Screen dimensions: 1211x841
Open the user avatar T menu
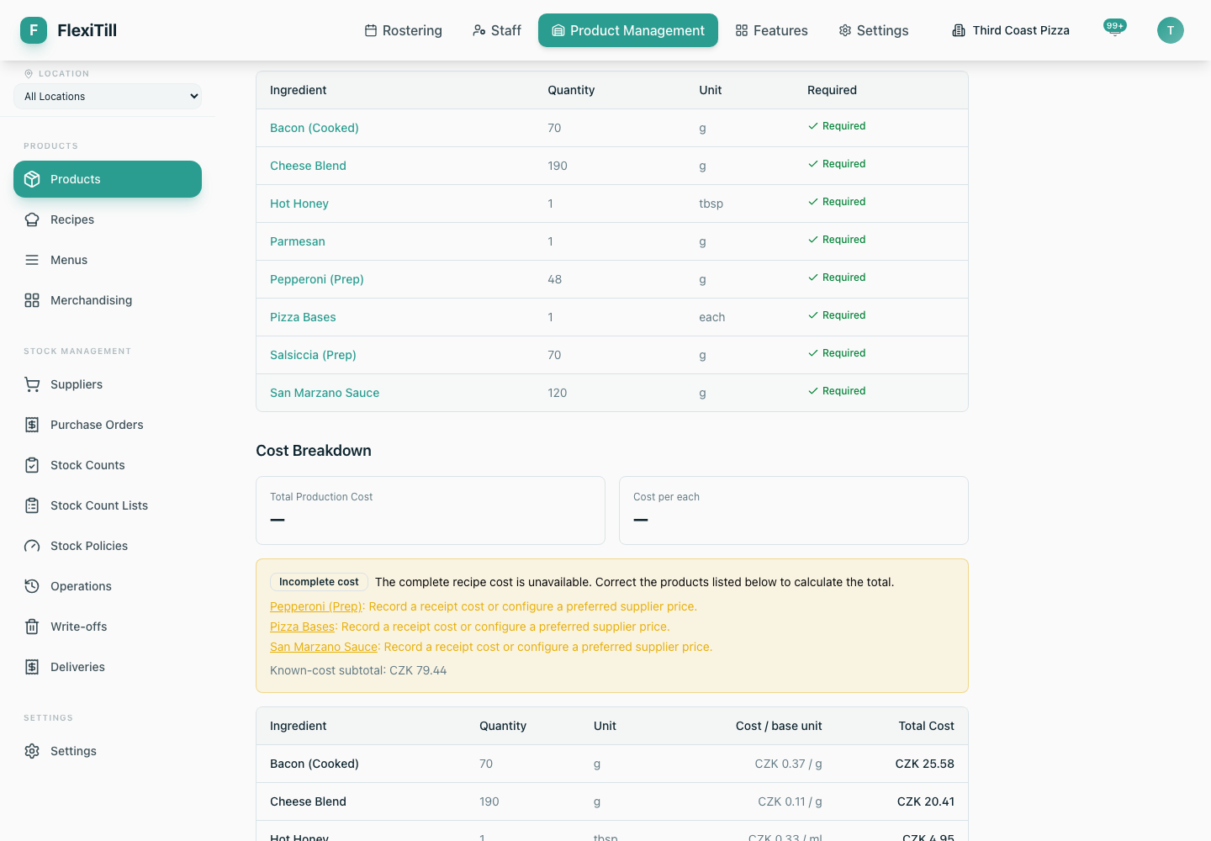[x=1171, y=30]
